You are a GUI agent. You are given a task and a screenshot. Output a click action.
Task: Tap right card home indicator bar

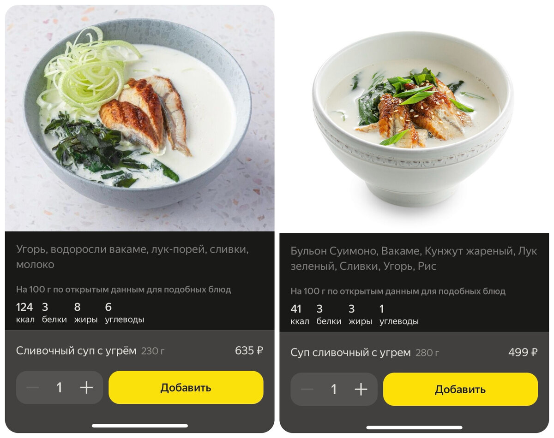414,427
